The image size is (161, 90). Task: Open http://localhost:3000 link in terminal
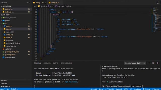click(x=62, y=73)
